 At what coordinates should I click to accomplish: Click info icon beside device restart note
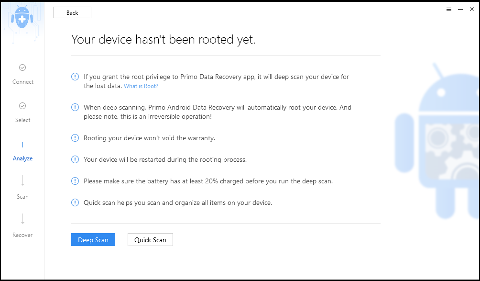point(75,159)
